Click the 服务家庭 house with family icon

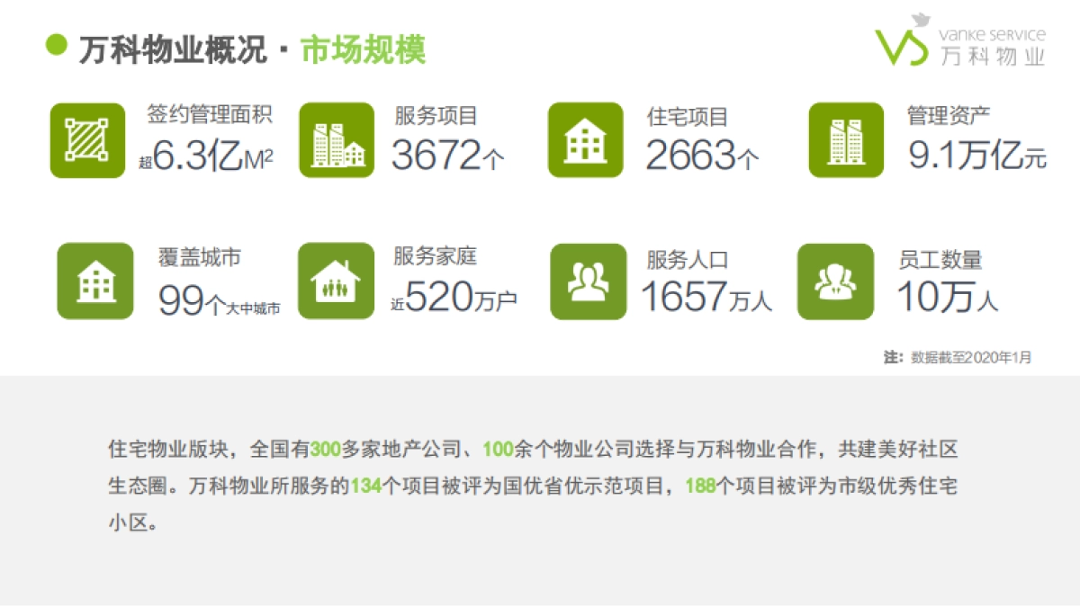(x=336, y=281)
